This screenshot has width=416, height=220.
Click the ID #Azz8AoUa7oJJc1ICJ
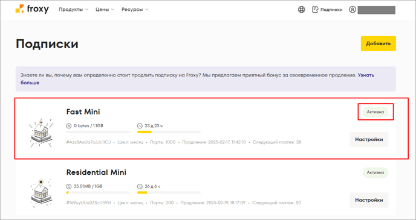(88, 142)
